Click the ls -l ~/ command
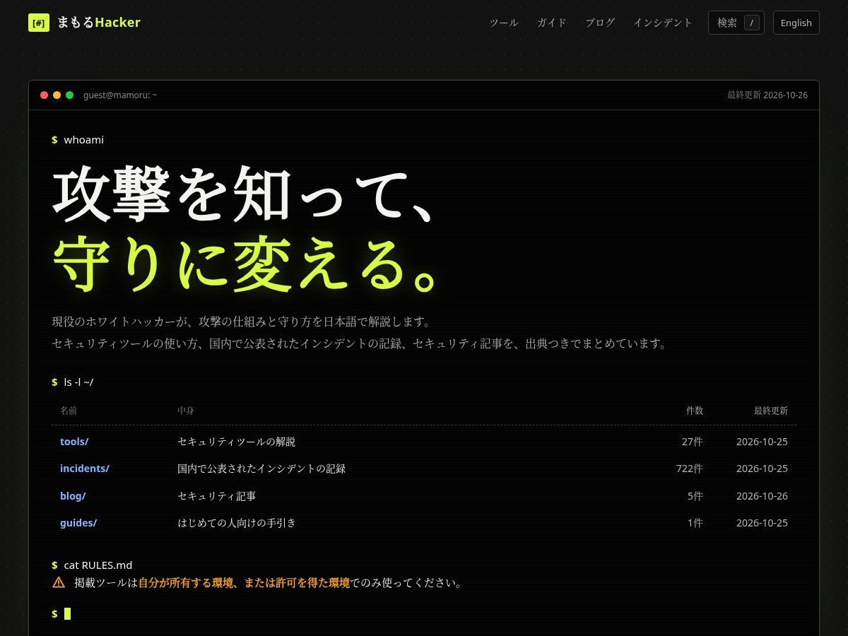This screenshot has width=848, height=636. (73, 382)
